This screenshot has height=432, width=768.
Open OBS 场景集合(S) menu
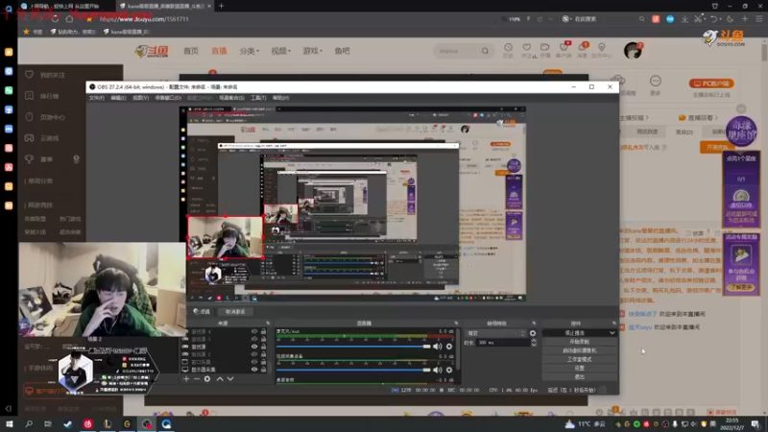(231, 98)
